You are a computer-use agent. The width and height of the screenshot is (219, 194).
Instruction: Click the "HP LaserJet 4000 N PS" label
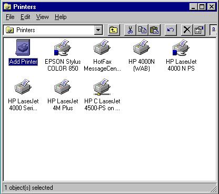[181, 65]
